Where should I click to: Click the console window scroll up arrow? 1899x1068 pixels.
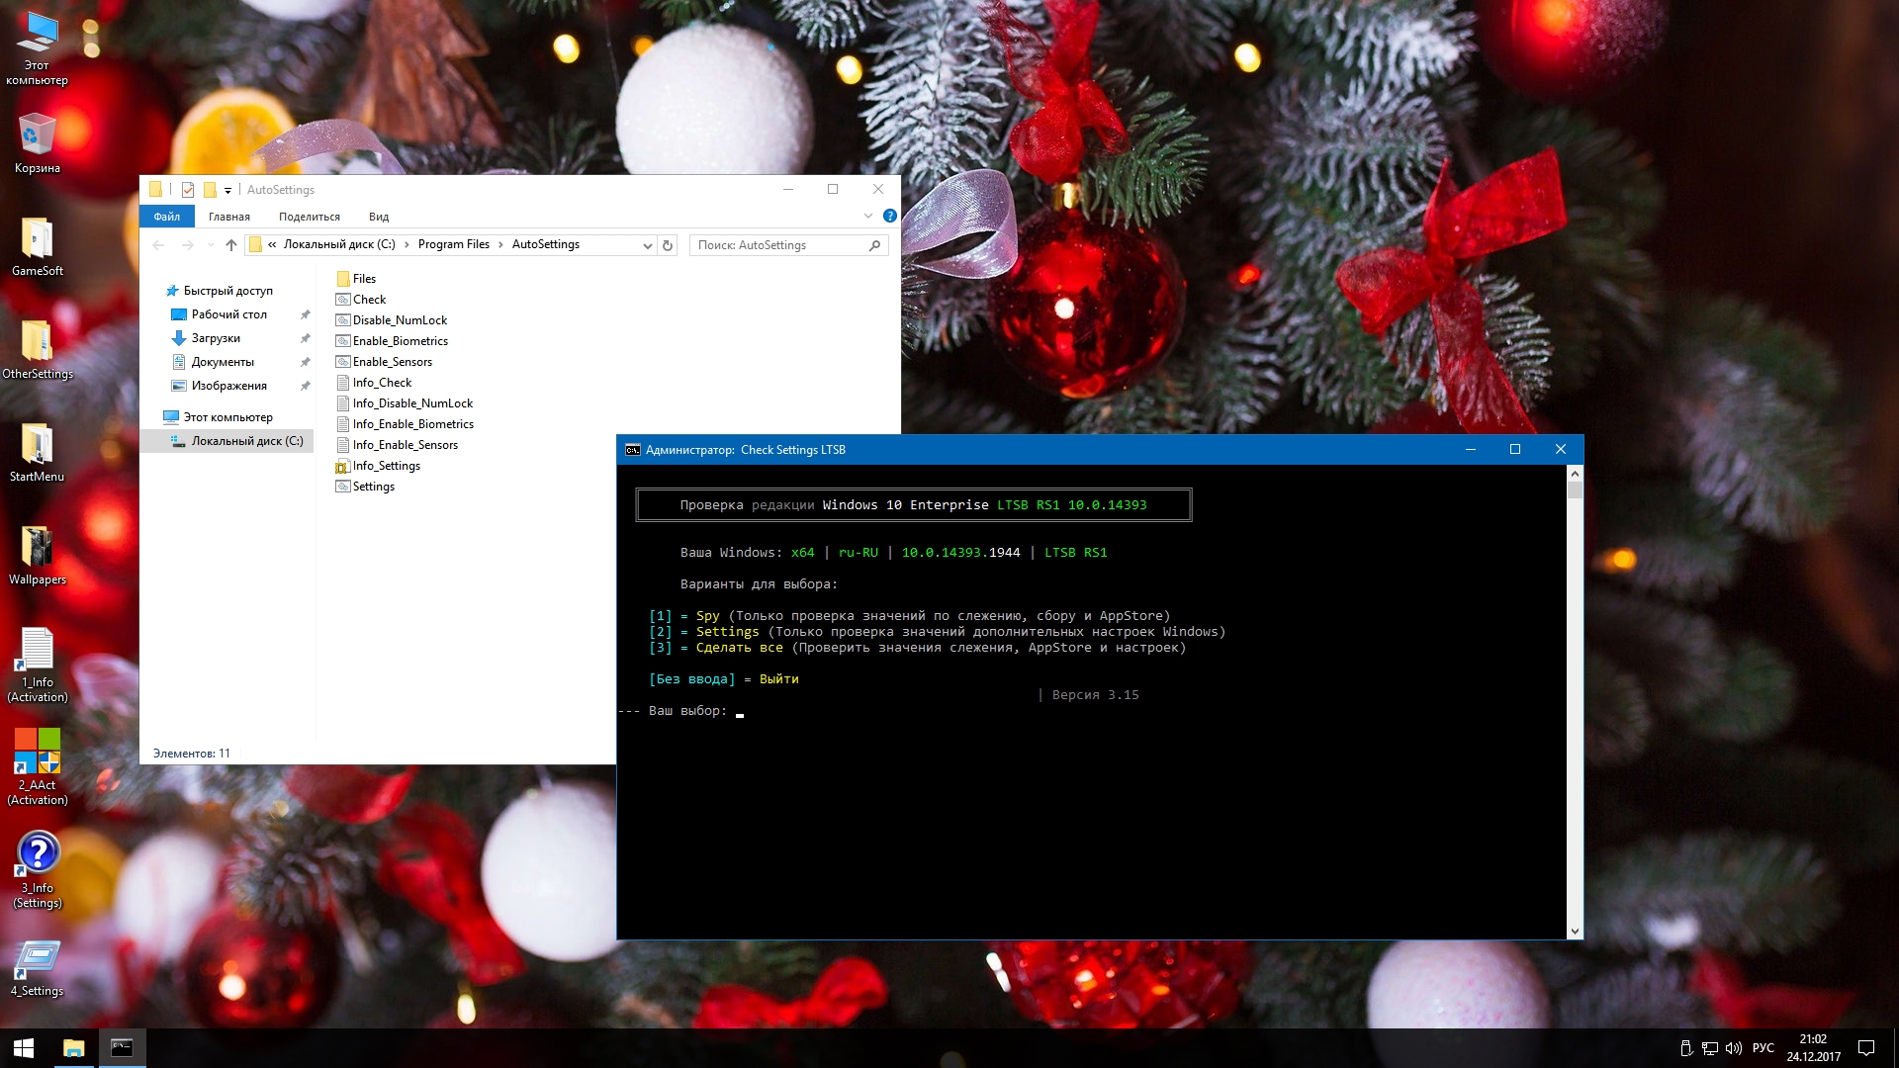pyautogui.click(x=1575, y=474)
